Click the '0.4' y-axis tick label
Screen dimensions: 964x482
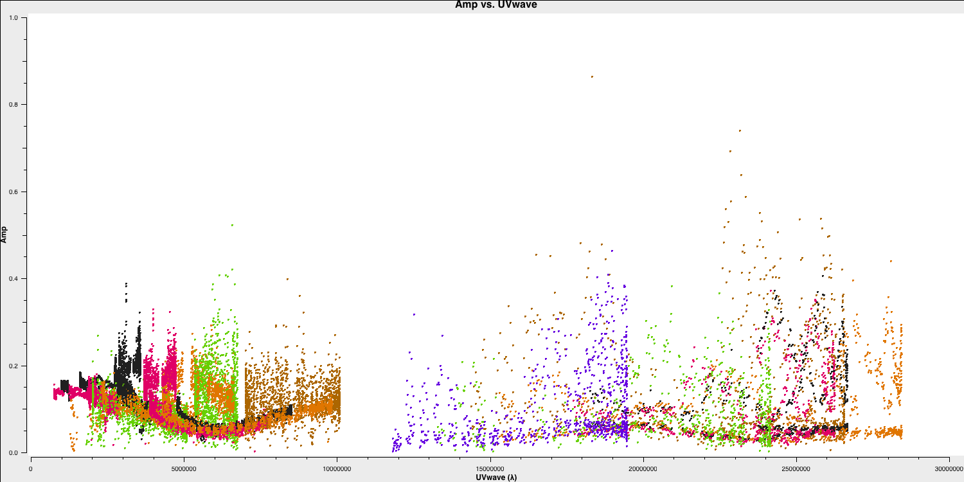click(14, 279)
